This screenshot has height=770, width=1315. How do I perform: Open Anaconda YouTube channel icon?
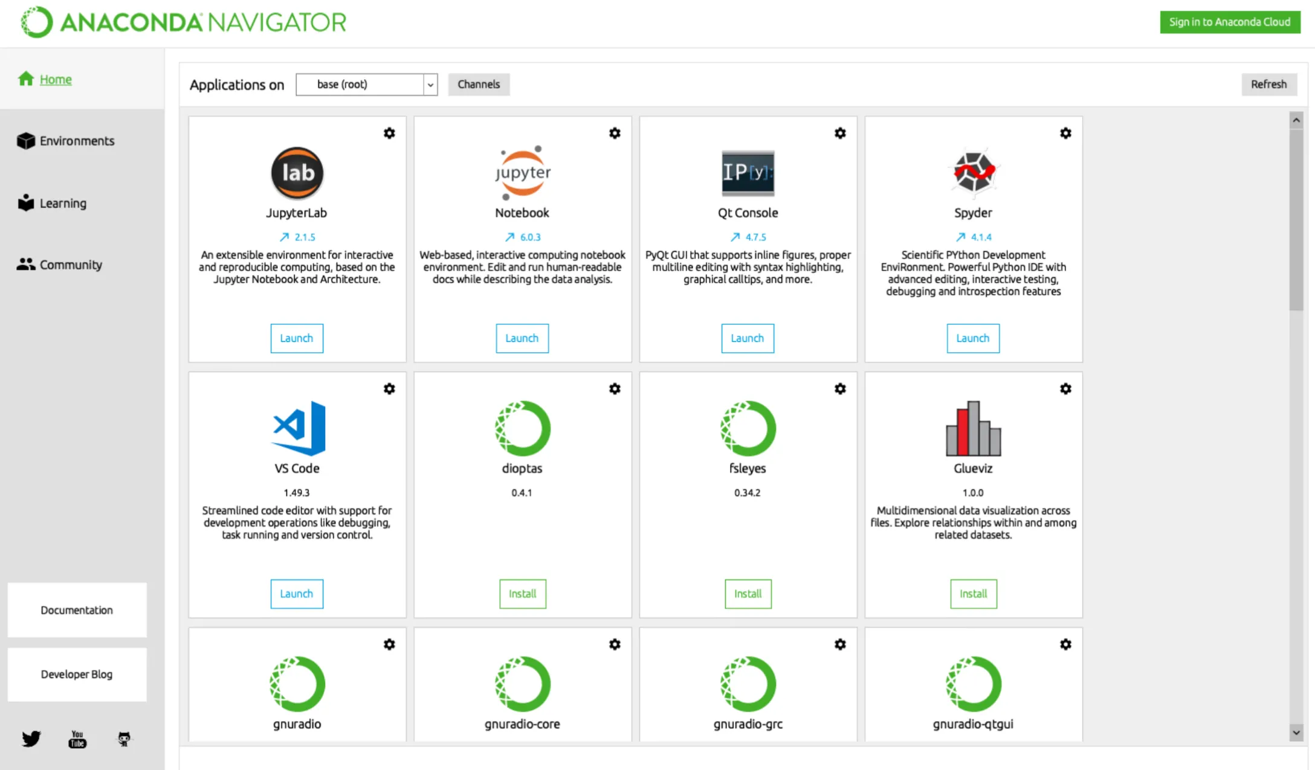(x=77, y=739)
